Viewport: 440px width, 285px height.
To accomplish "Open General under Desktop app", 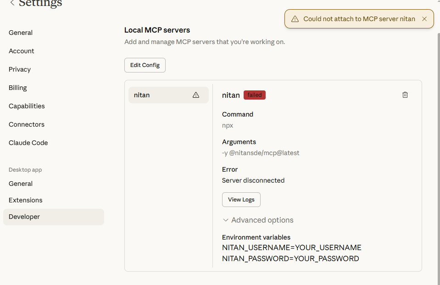I will 21,184.
